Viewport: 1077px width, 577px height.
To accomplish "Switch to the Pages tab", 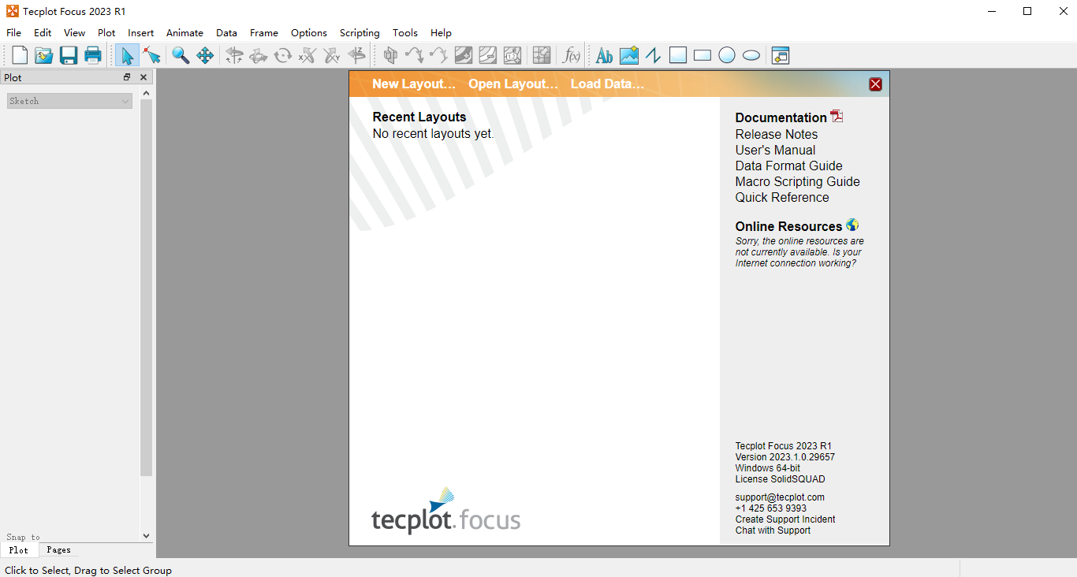I will pos(58,550).
